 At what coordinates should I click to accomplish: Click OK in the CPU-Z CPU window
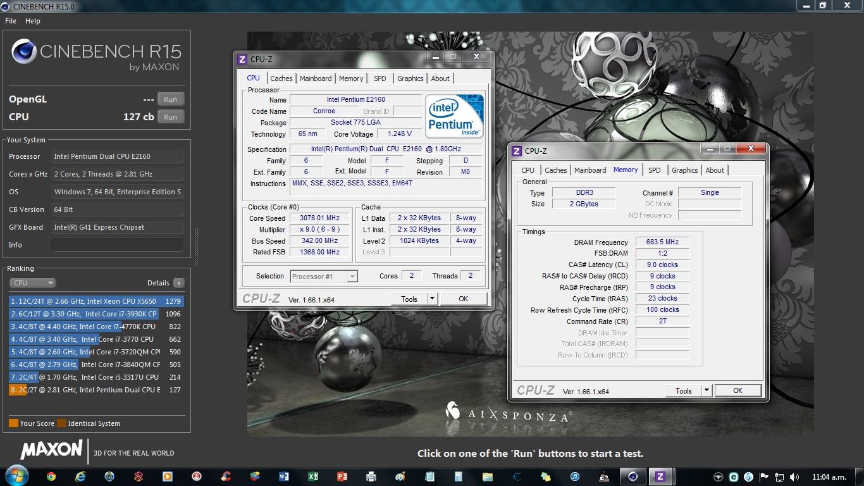click(x=464, y=299)
